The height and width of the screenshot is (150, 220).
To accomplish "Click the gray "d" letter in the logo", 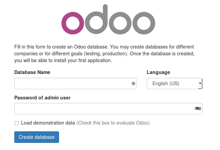I will click(x=98, y=21).
